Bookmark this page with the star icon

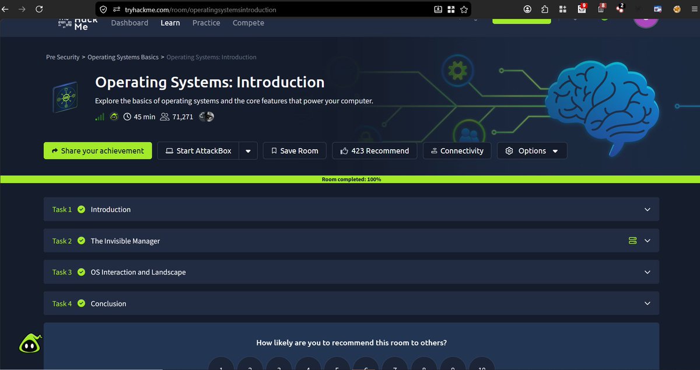click(x=464, y=9)
